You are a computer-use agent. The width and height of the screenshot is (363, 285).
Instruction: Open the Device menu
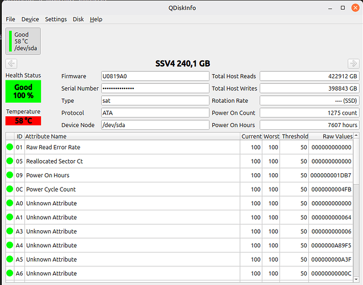point(30,19)
